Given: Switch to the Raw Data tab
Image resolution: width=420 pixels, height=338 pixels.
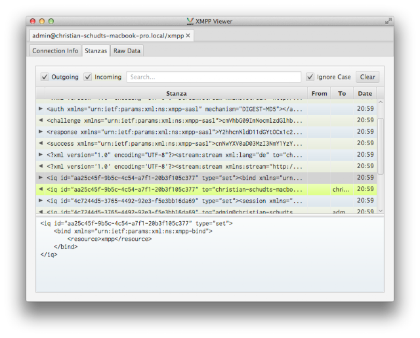Looking at the screenshot, I should pyautogui.click(x=127, y=51).
